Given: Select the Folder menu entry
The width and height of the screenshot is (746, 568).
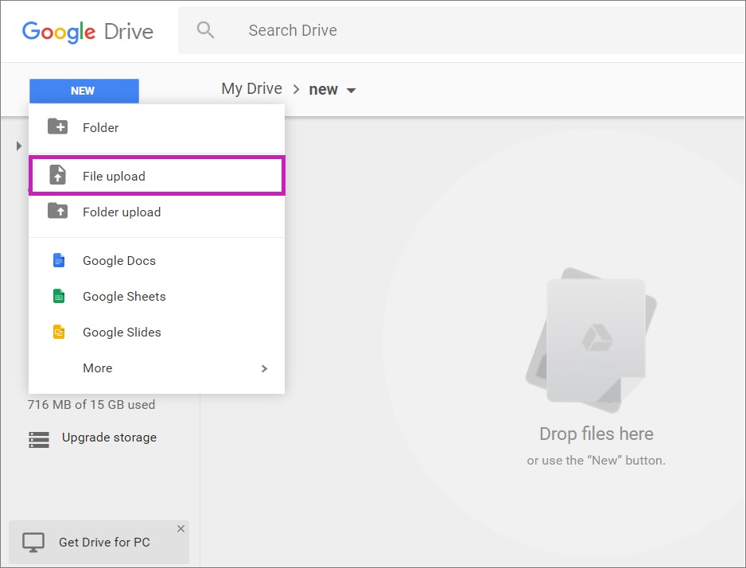Looking at the screenshot, I should point(157,128).
